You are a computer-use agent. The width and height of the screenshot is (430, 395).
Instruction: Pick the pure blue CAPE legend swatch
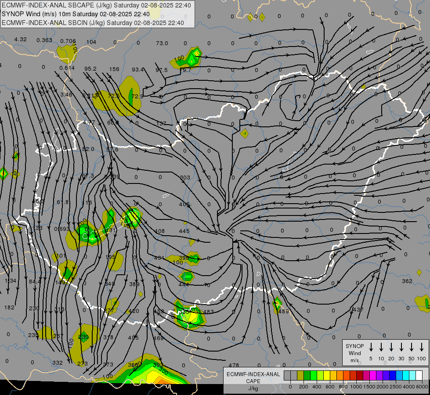[x=393, y=376]
